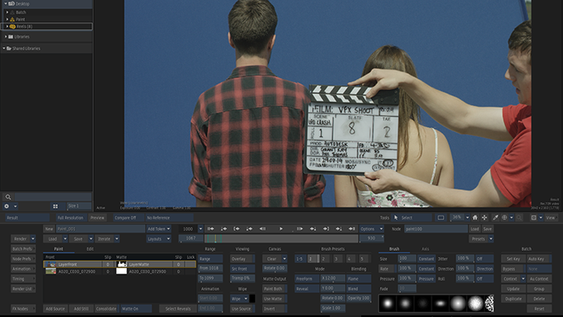The width and height of the screenshot is (563, 317).
Task: Toggle the Matte On button
Action: coord(136,309)
